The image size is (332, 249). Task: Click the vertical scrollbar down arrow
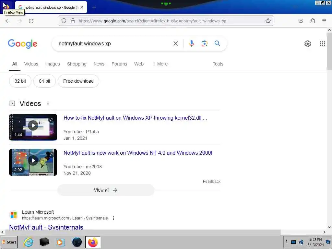(329, 227)
